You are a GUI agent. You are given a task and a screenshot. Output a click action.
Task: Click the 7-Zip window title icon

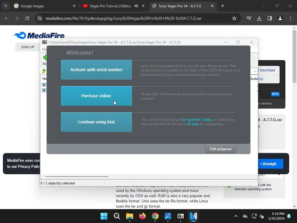coord(45,42)
